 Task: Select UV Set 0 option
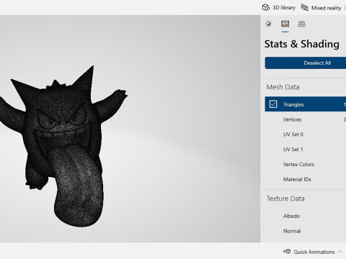tap(306, 135)
